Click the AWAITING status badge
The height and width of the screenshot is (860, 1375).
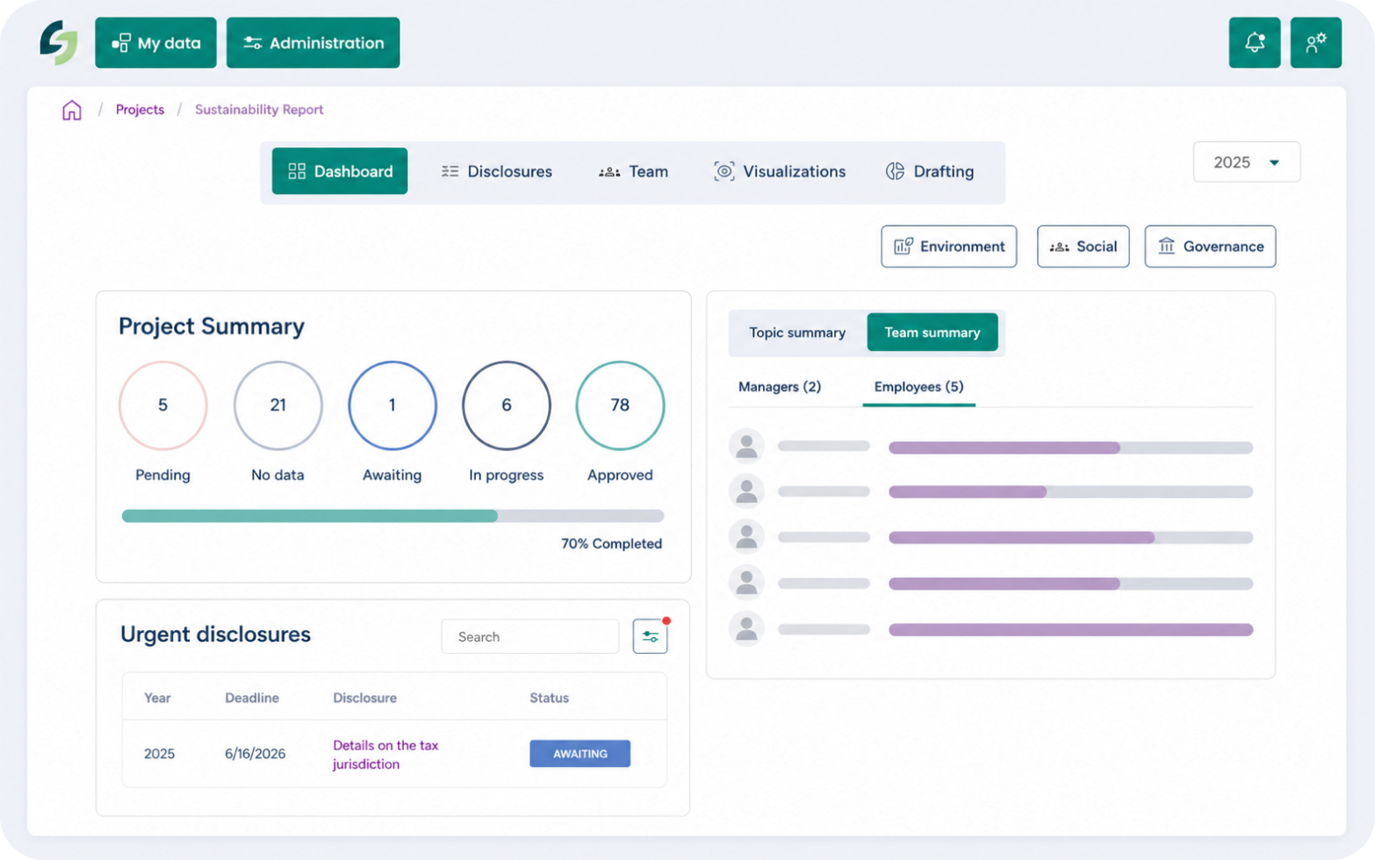tap(580, 754)
